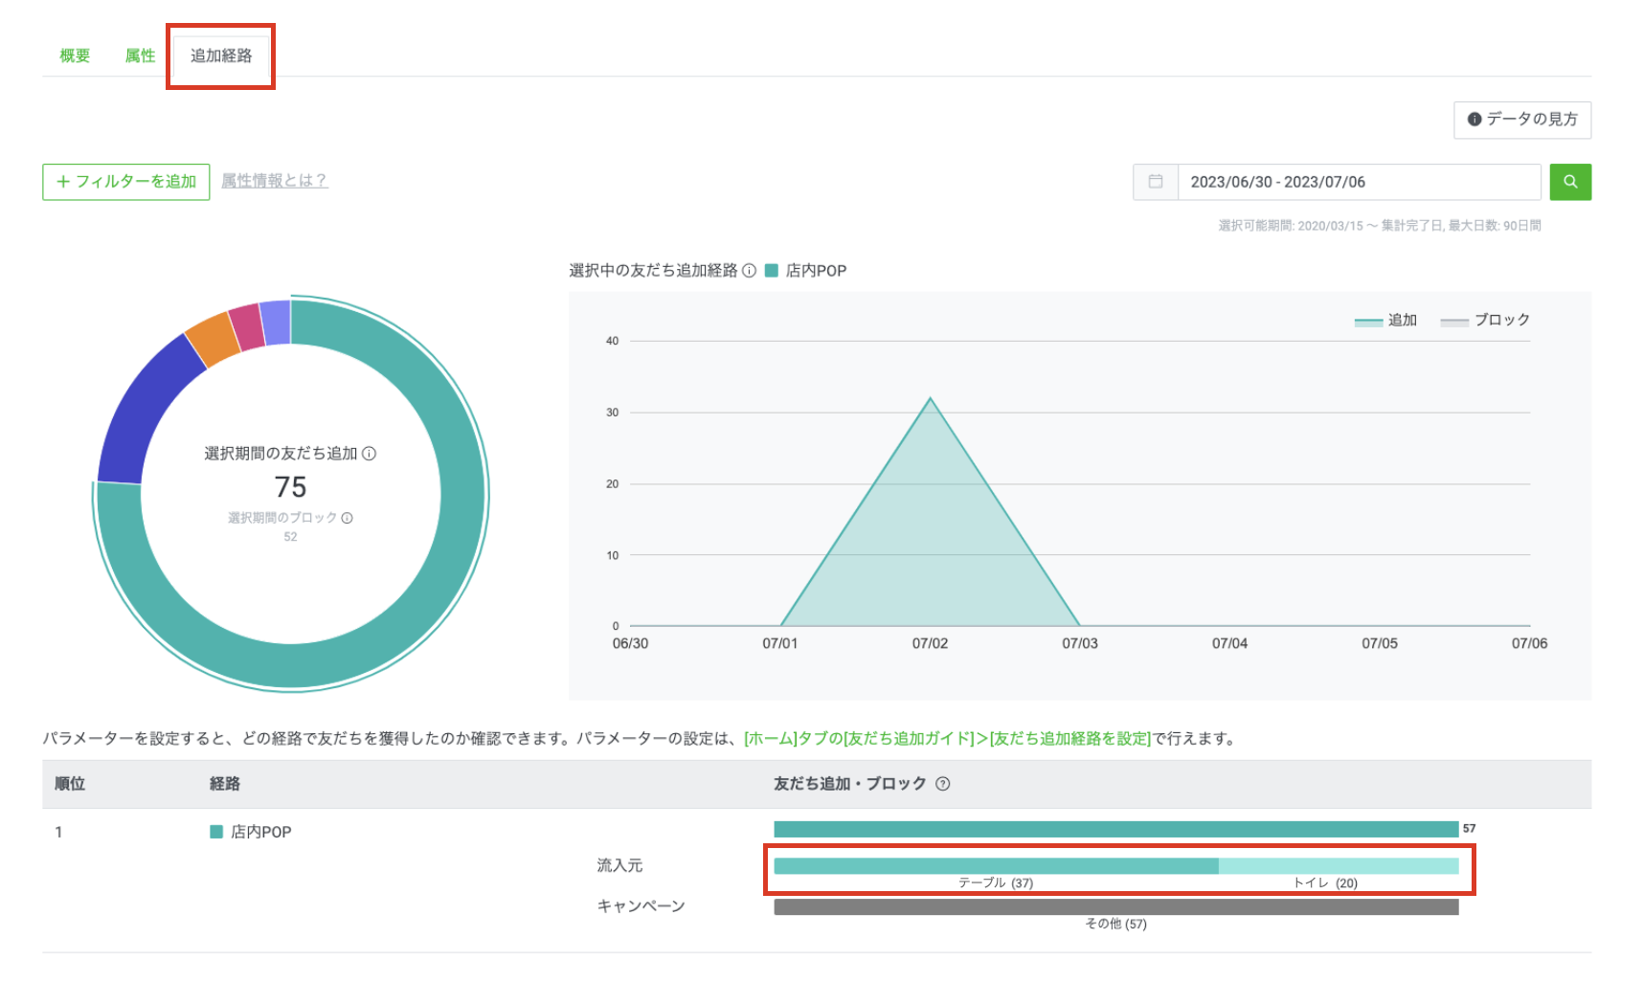Click the 店内POP row label
The image size is (1643, 1005).
pos(261,833)
